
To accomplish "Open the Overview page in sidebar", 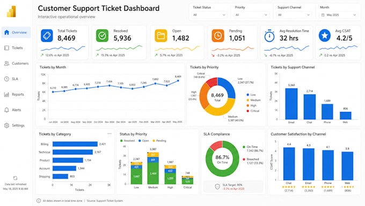I will pyautogui.click(x=16, y=32).
